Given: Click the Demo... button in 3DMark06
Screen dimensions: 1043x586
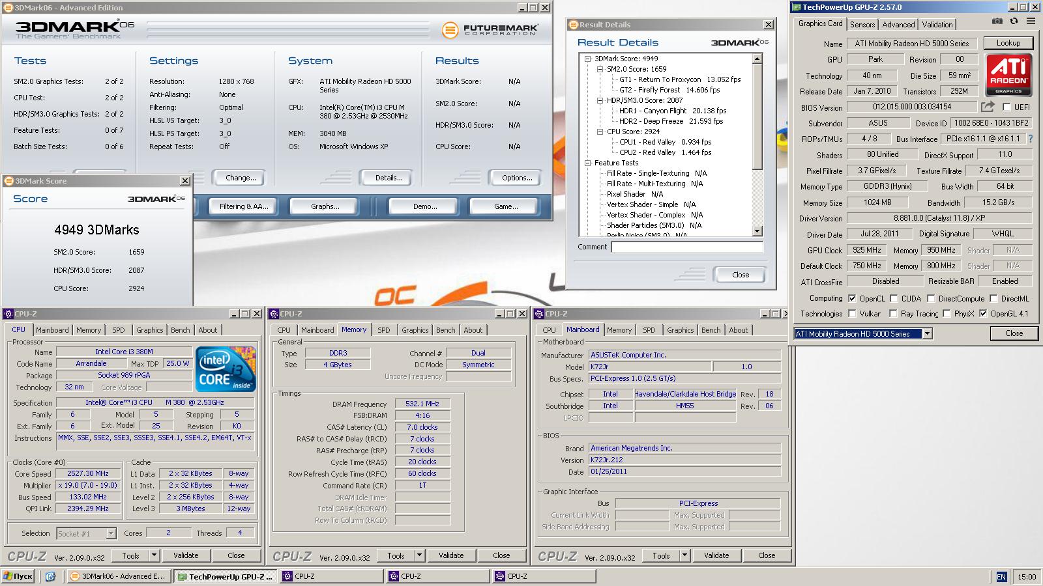Looking at the screenshot, I should point(425,206).
